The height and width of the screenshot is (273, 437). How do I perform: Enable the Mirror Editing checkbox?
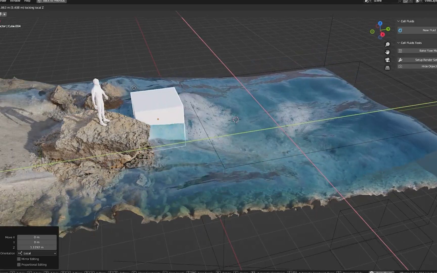pos(19,259)
